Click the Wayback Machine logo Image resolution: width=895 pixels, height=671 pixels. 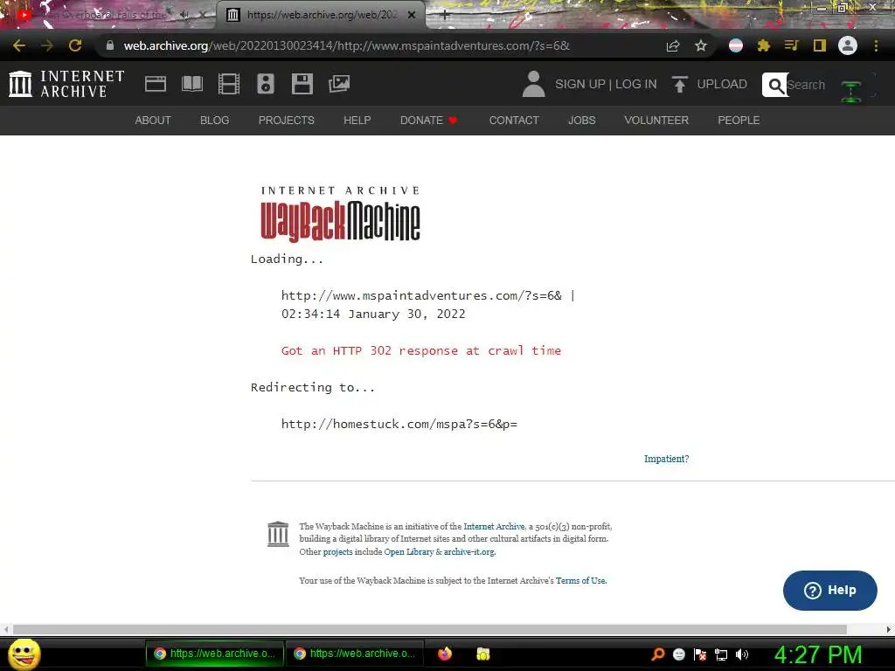(340, 214)
